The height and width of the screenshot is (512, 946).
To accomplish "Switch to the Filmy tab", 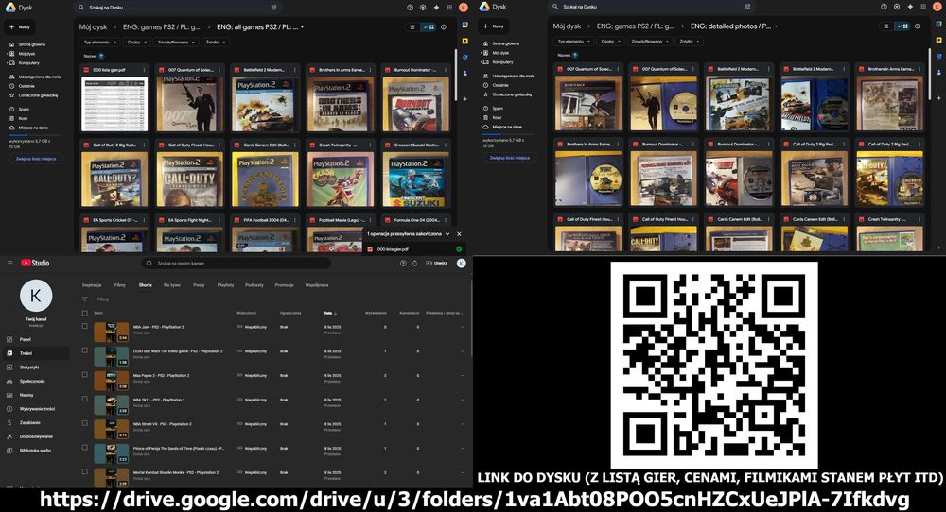I will (x=120, y=285).
